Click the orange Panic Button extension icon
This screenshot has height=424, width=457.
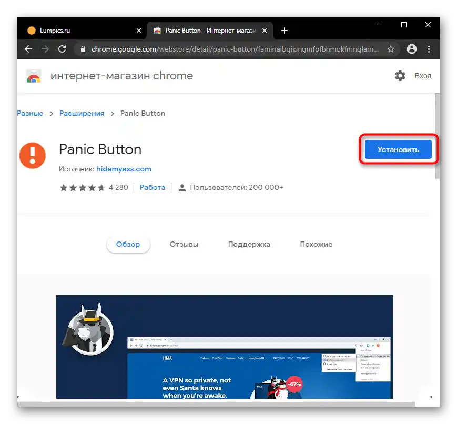pyautogui.click(x=33, y=155)
